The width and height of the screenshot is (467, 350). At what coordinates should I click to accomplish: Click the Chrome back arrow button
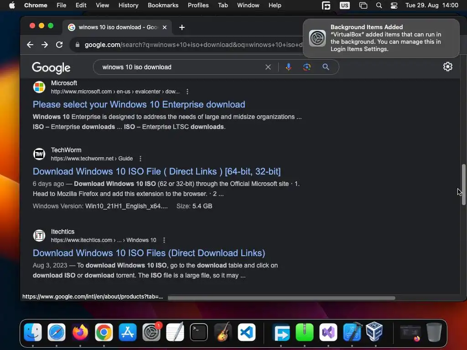click(x=30, y=45)
